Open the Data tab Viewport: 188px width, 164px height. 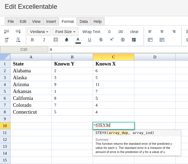(84, 21)
